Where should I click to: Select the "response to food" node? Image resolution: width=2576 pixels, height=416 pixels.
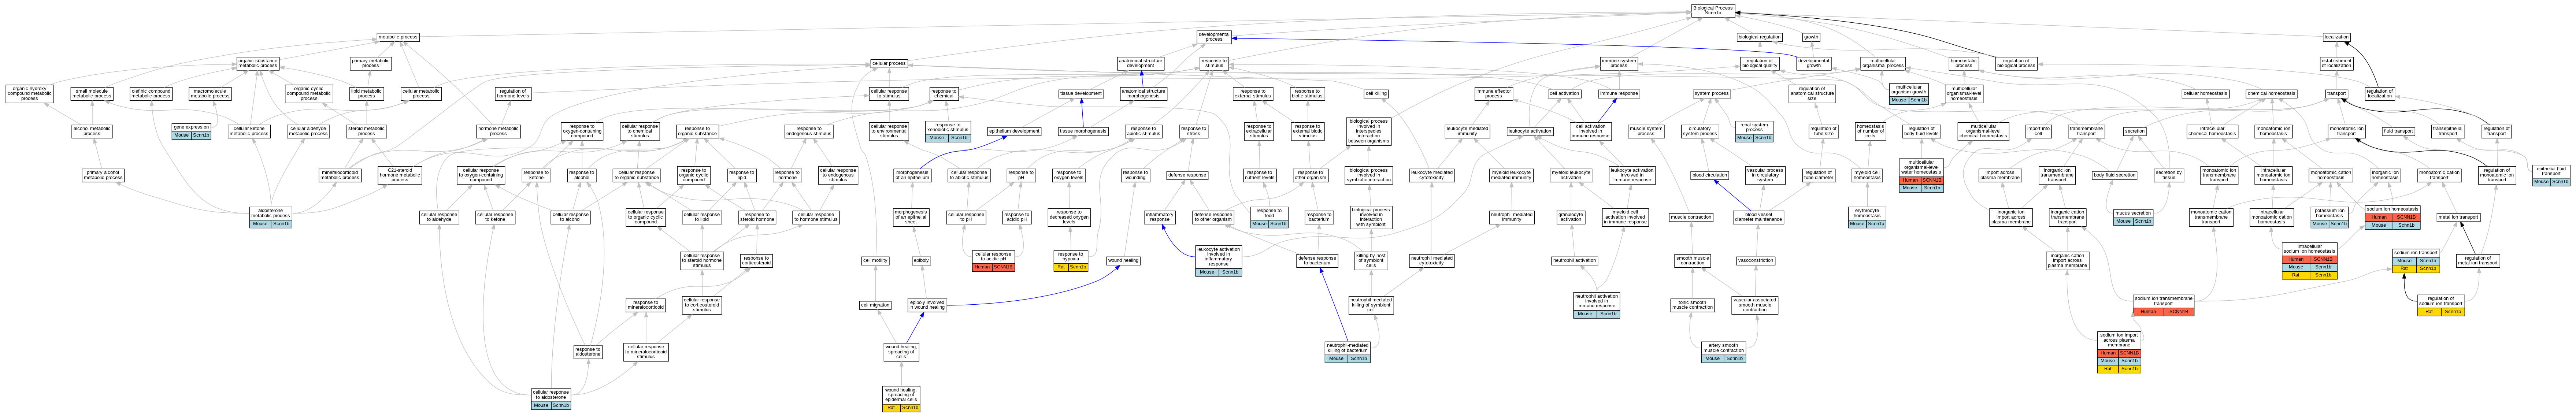1269,217
